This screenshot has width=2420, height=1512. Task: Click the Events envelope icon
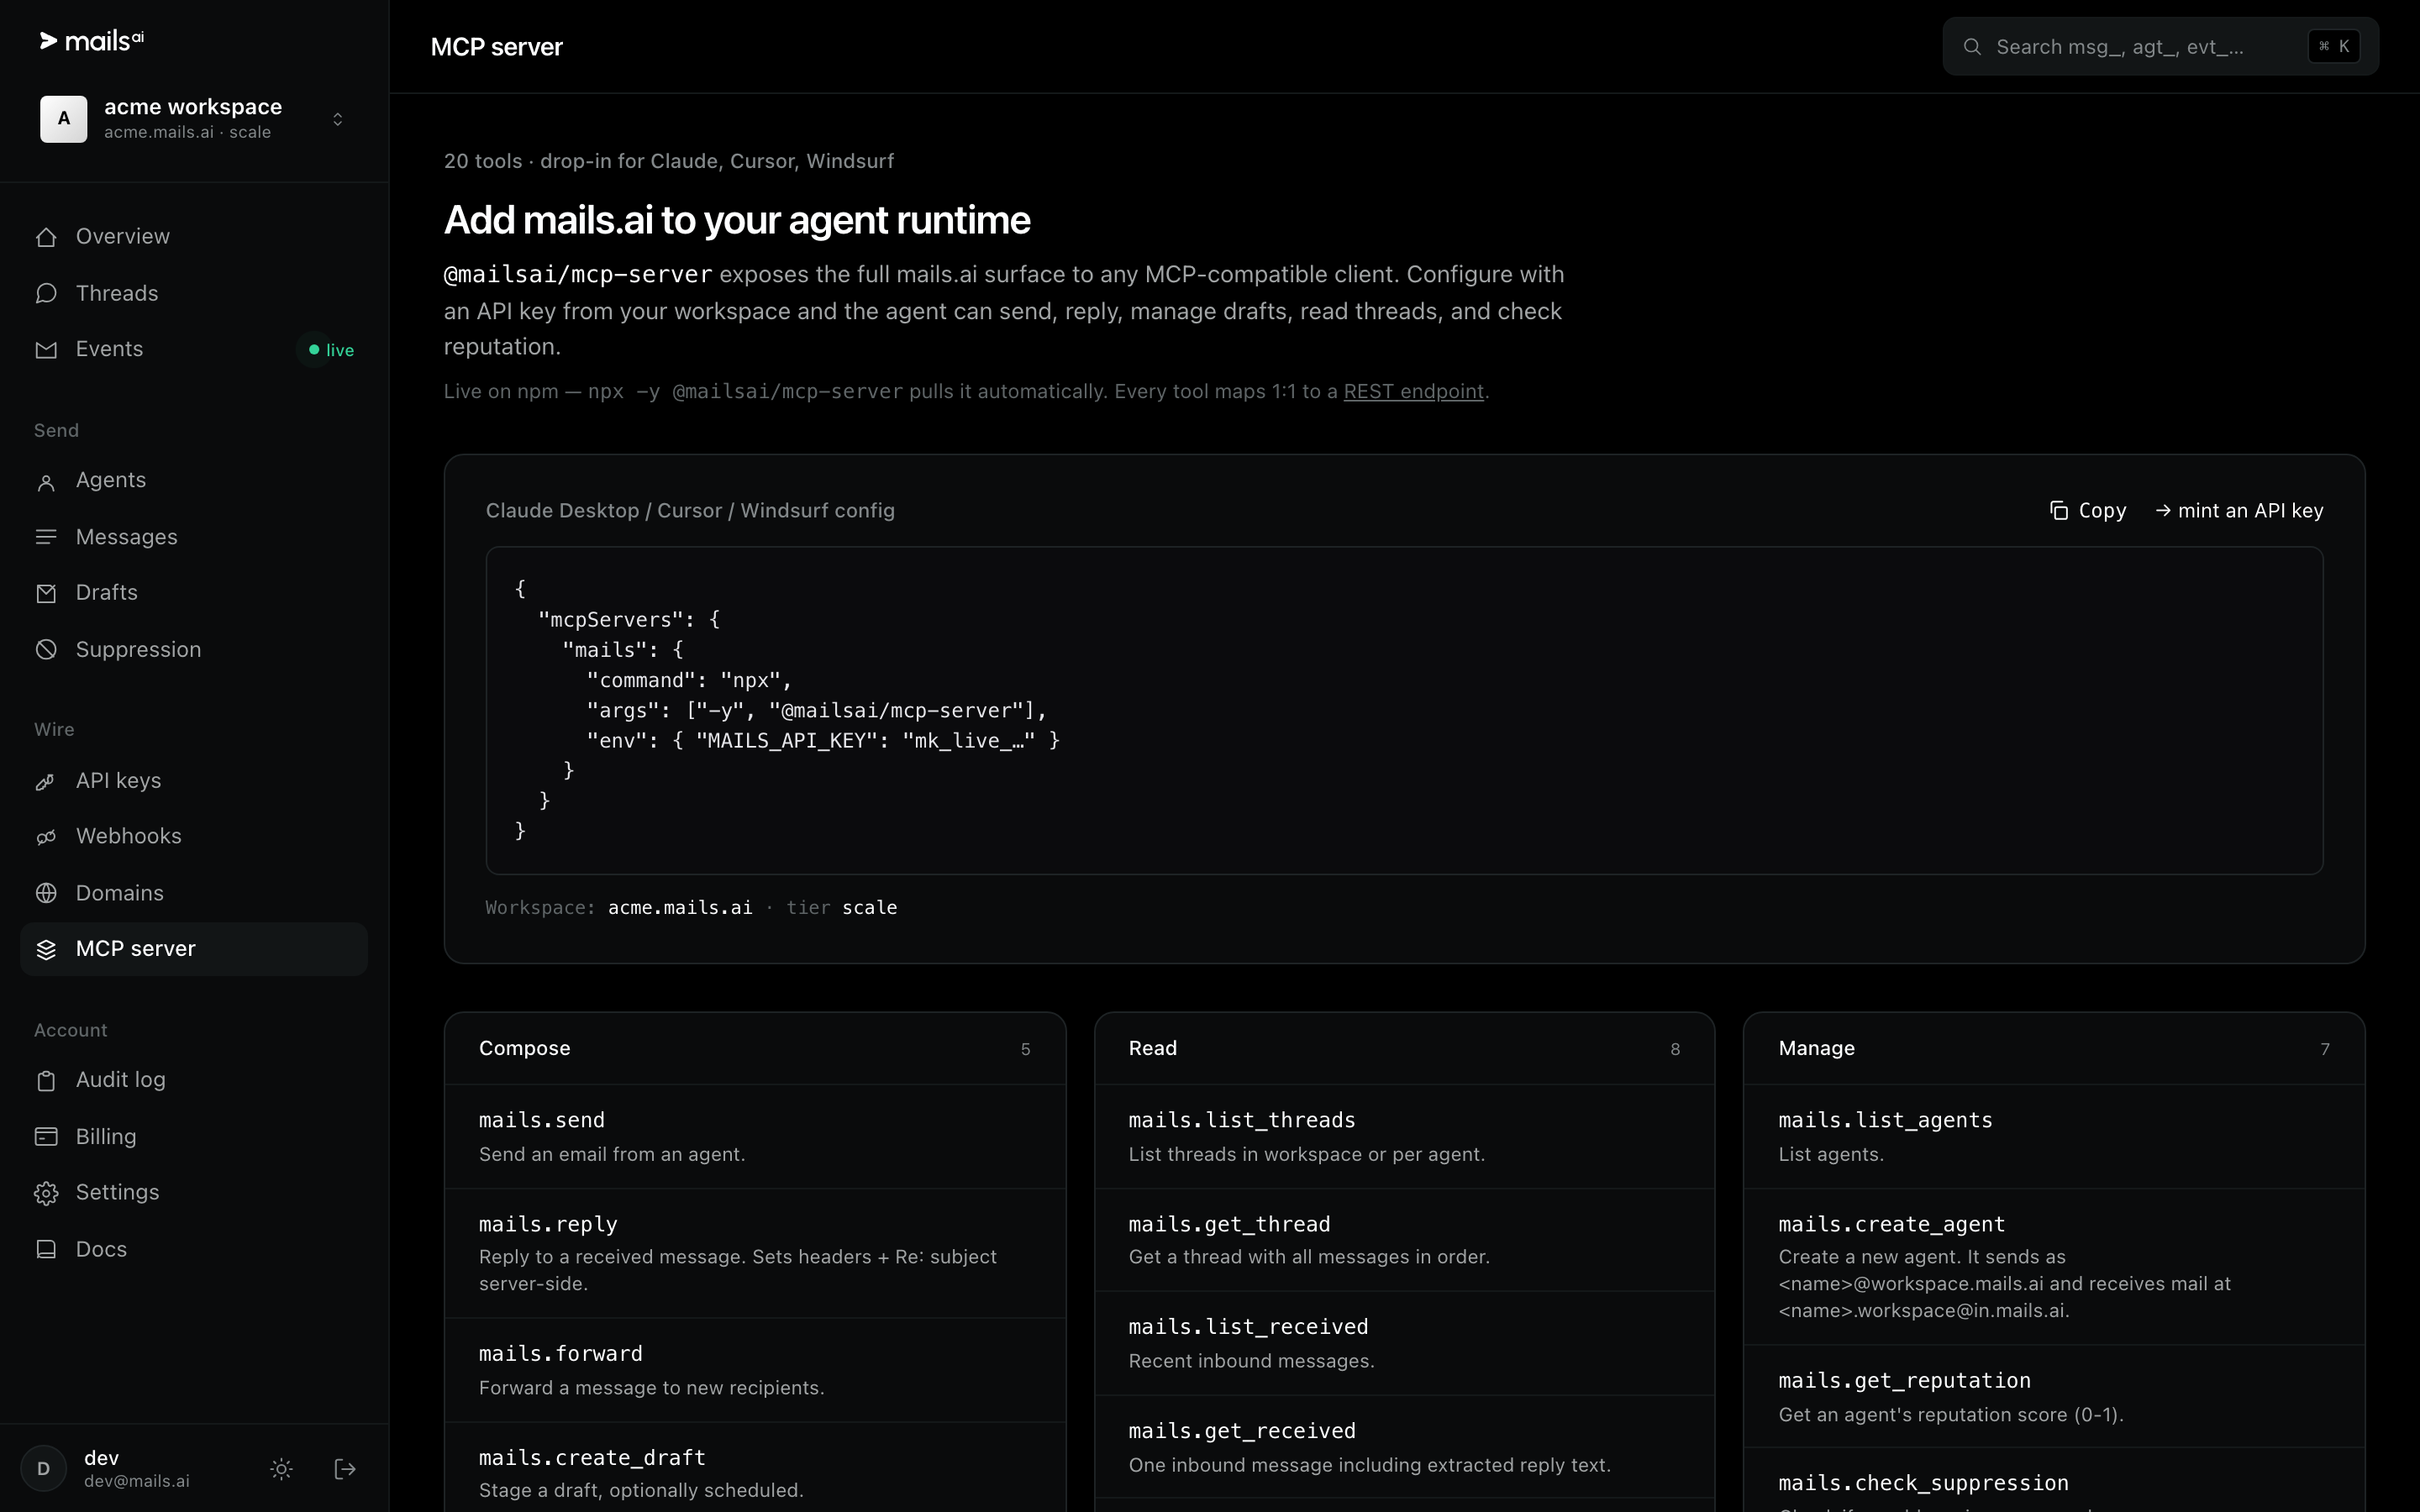coord(46,350)
